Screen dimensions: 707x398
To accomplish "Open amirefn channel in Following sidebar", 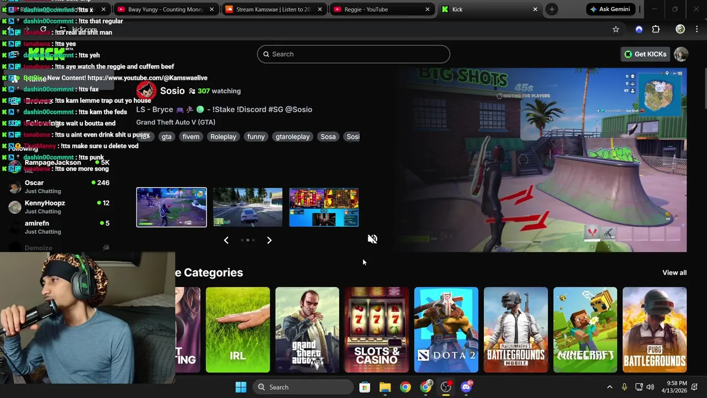I will pyautogui.click(x=59, y=227).
